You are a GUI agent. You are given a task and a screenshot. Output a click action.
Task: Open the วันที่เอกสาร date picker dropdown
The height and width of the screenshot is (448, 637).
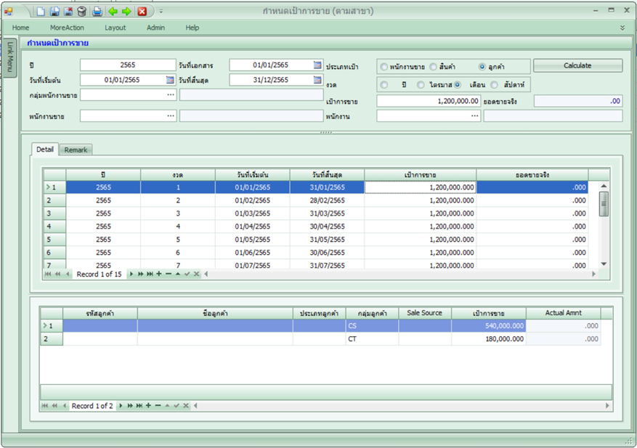(317, 65)
